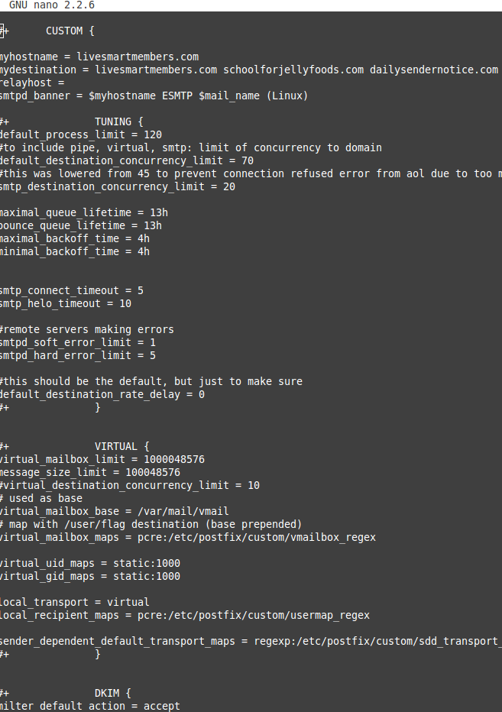Click the minimal_backoff_time = 4h line
502x712 pixels.
75,251
